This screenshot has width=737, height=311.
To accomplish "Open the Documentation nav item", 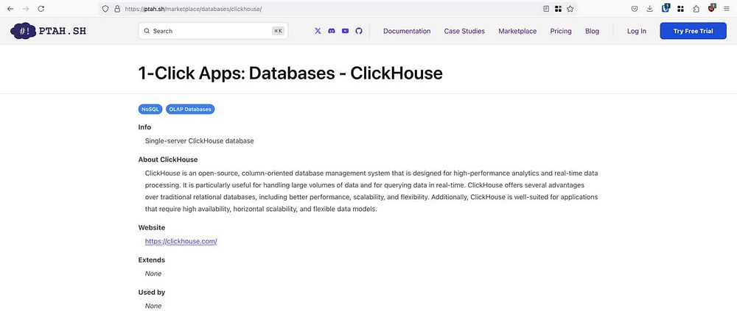I will coord(407,31).
